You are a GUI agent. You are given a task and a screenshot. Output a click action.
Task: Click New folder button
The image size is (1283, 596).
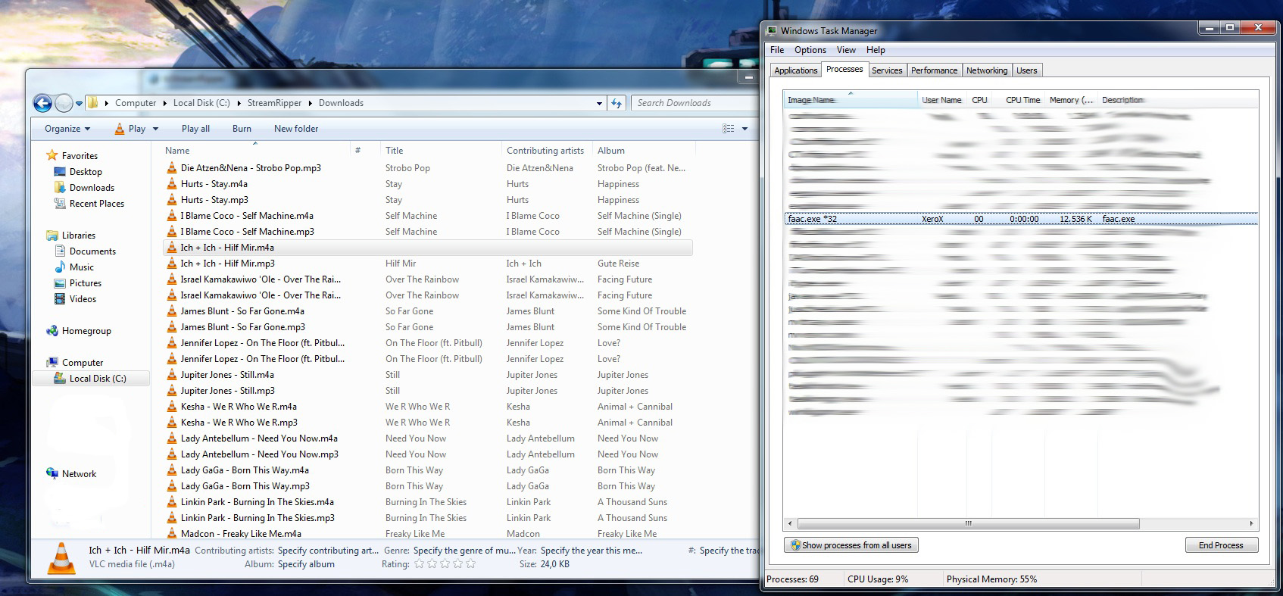[296, 129]
